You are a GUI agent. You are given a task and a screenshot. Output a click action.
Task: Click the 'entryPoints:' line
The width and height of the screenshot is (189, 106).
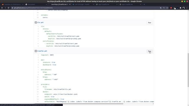pos(46,70)
